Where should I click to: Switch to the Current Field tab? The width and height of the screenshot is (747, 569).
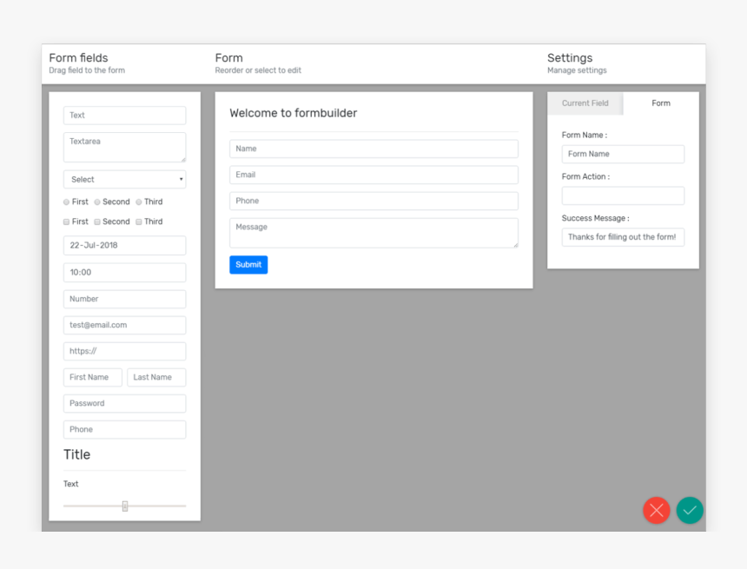585,103
